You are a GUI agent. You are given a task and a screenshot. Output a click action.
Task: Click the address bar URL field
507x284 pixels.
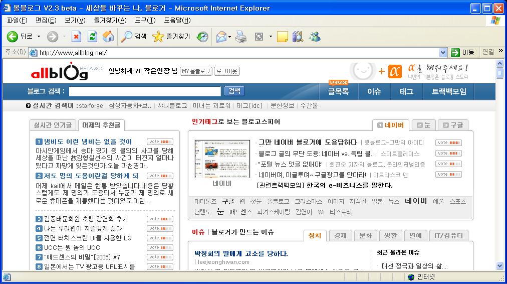tap(237, 53)
